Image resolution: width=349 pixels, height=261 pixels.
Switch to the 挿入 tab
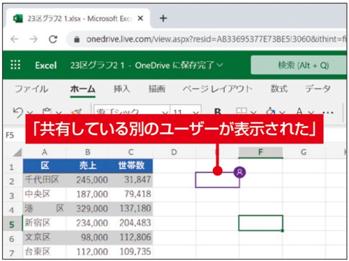121,89
